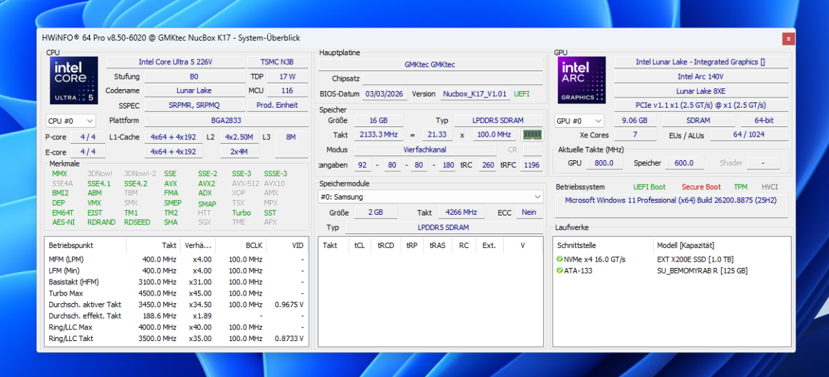Screen dimensions: 829x377
Task: Select the BCLK column header
Action: [241, 246]
